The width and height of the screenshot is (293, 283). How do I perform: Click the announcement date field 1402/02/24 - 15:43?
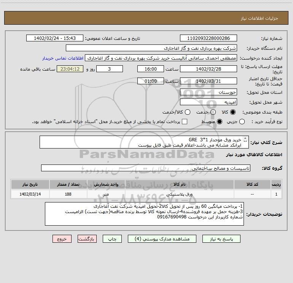[55, 38]
